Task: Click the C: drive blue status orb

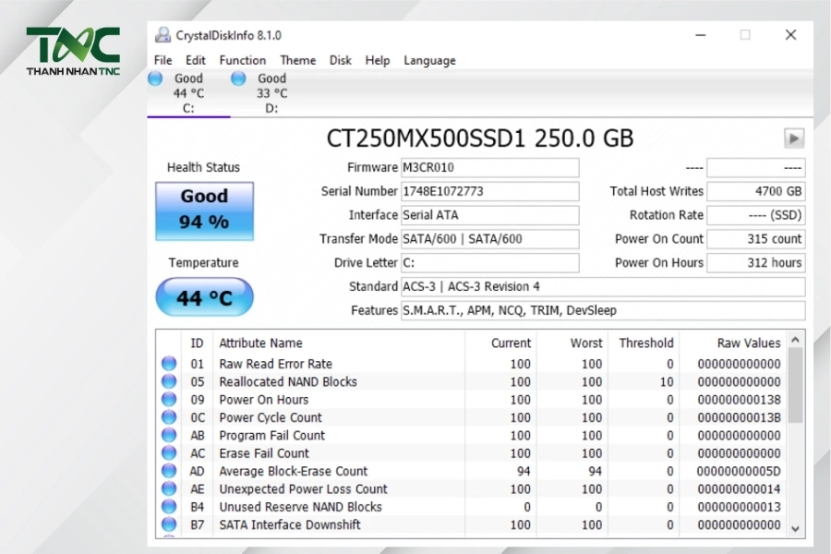Action: tap(155, 78)
